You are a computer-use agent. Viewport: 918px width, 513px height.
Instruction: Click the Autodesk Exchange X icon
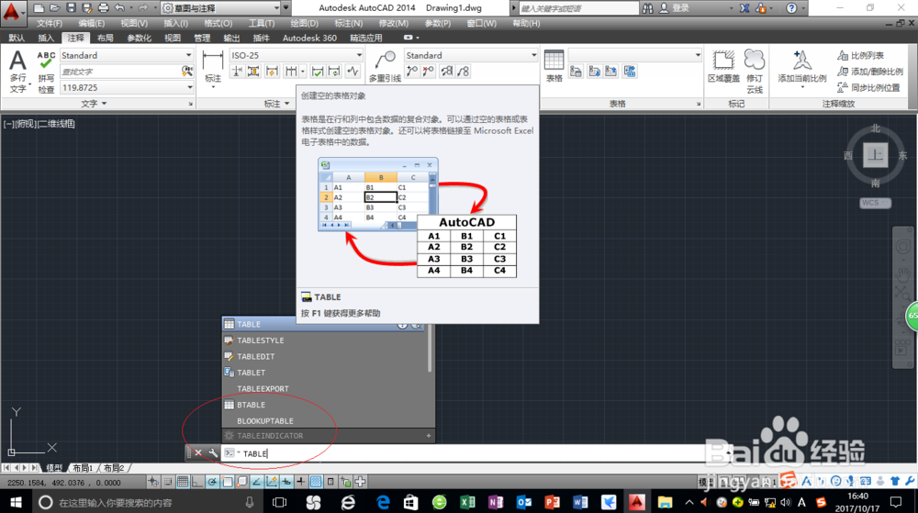point(744,8)
